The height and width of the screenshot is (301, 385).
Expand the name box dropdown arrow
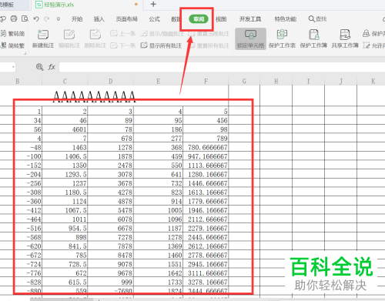(13, 67)
